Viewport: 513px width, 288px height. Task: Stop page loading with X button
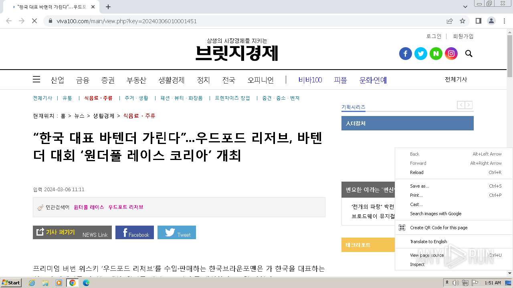(x=34, y=21)
